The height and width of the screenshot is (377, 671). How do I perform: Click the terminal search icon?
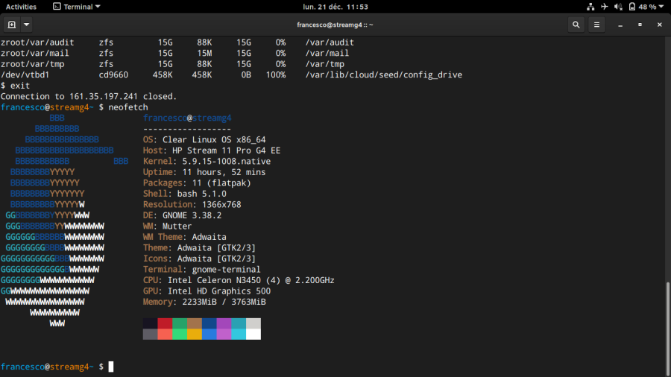(576, 25)
